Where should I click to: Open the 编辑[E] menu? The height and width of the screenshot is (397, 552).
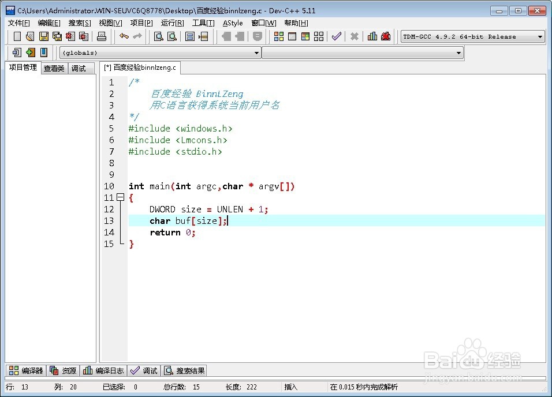(x=49, y=23)
